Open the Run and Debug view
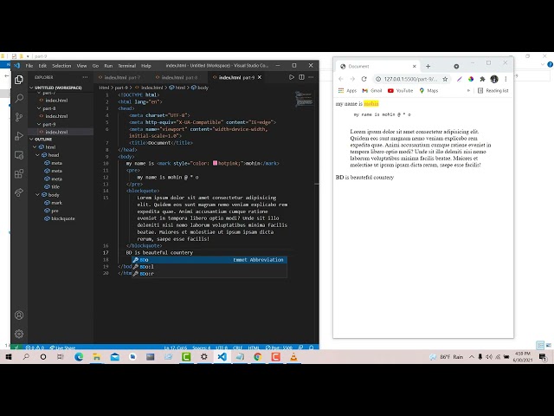Image resolution: width=554 pixels, height=416 pixels. [x=19, y=136]
